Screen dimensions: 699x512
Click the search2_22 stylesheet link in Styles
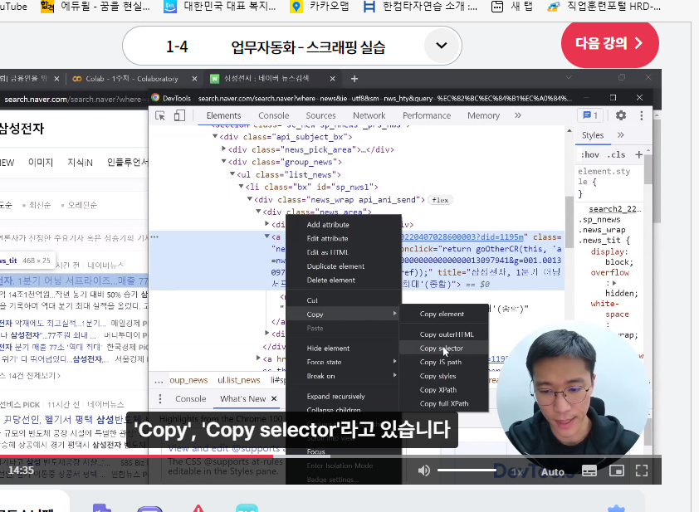(x=614, y=209)
